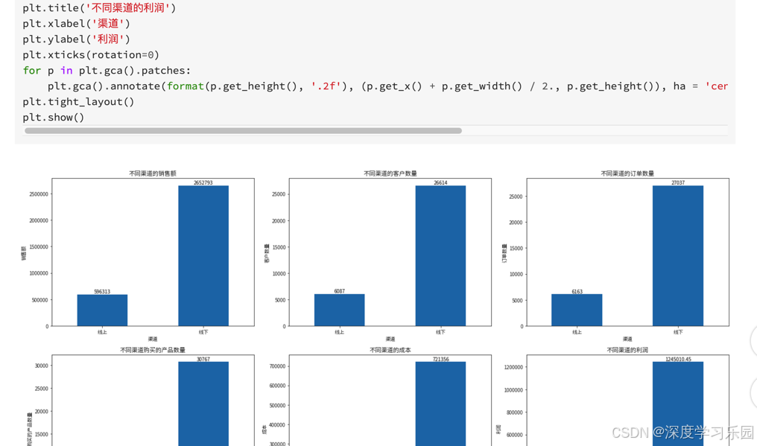The width and height of the screenshot is (757, 446).
Task: Click the 721356 value label
Action: [x=440, y=359]
